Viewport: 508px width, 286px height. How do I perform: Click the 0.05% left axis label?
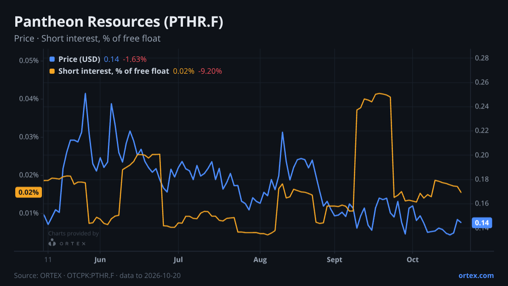point(29,61)
